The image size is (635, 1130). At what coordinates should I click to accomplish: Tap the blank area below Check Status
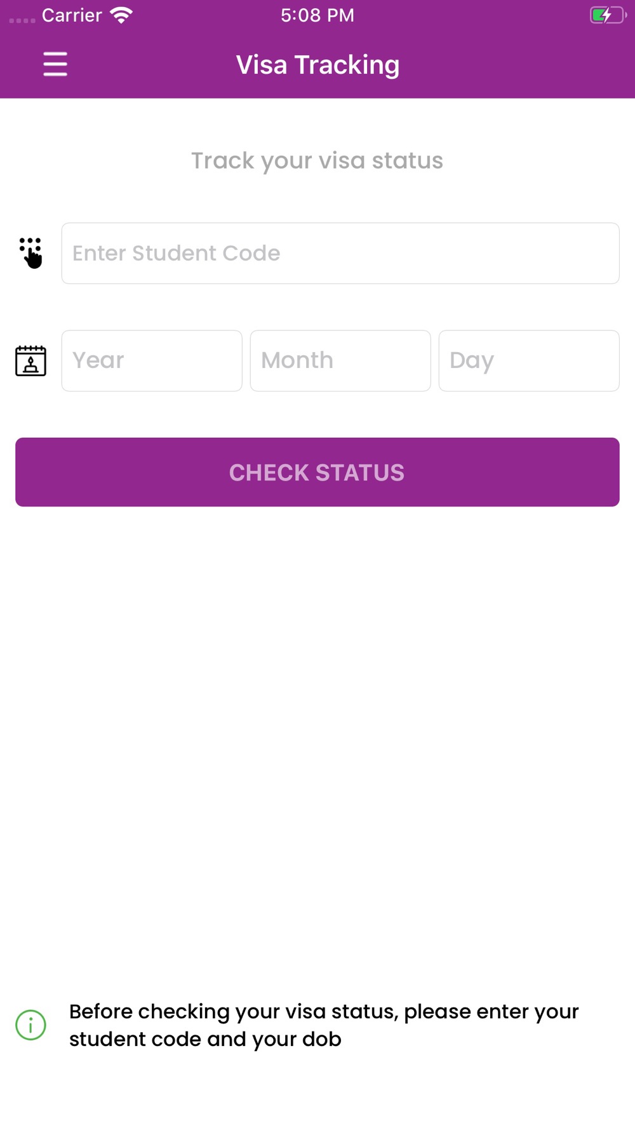pyautogui.click(x=317, y=731)
